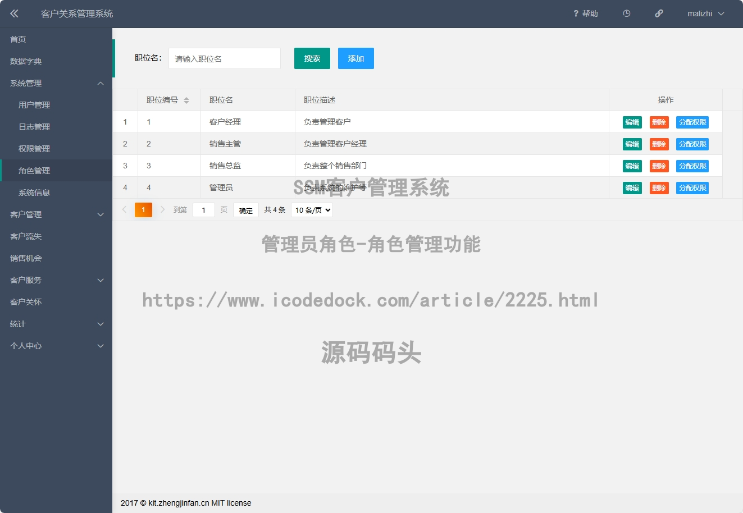Open 用户管理 submenu item

coord(56,105)
